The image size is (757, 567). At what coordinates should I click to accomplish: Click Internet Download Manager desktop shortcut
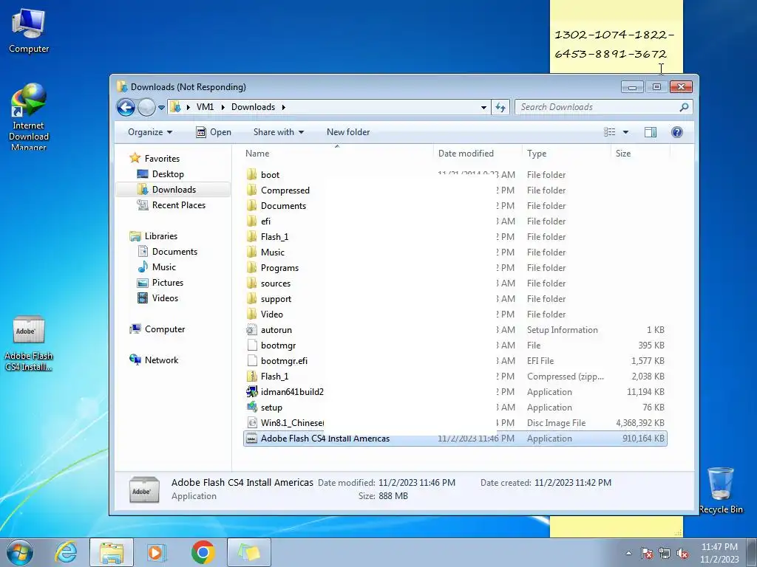[29, 117]
